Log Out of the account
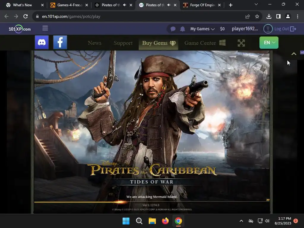The height and width of the screenshot is (228, 304). tap(285, 29)
